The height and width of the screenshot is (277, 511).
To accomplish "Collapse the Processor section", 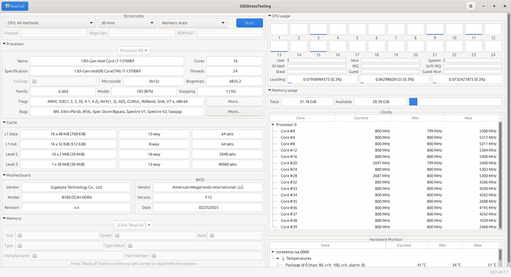I will tap(4, 44).
